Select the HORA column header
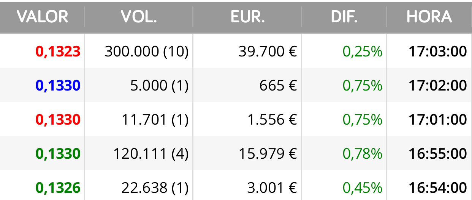472x200 pixels. tap(429, 17)
